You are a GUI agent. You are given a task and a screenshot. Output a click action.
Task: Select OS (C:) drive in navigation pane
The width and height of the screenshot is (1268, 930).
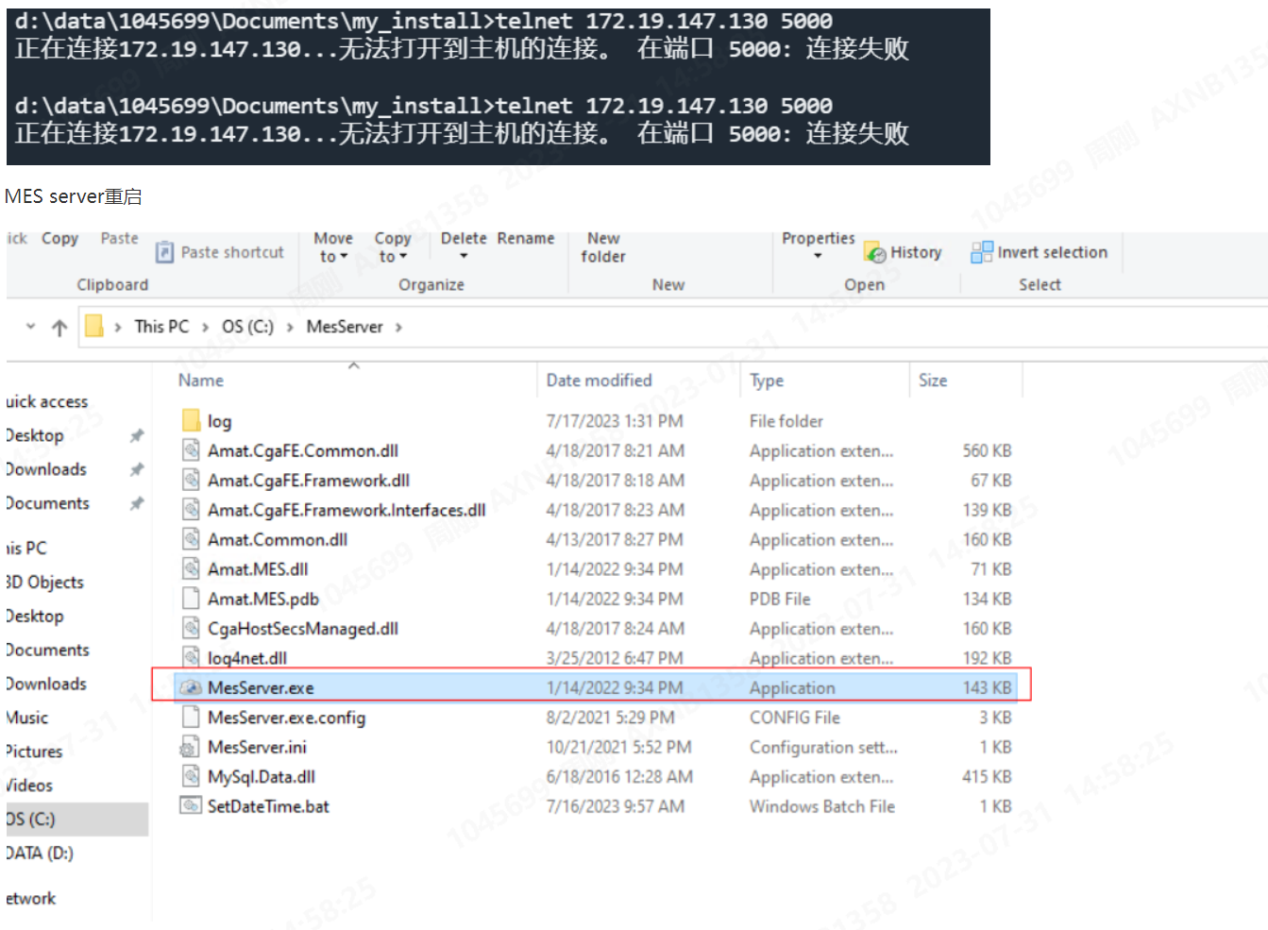[76, 819]
